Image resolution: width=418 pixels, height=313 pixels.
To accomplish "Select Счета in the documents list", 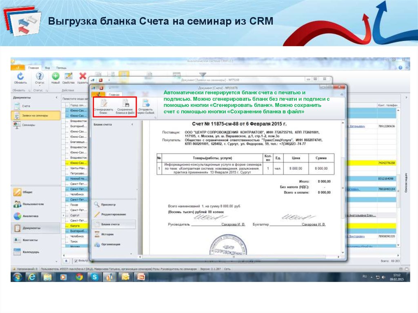I will pyautogui.click(x=26, y=106).
